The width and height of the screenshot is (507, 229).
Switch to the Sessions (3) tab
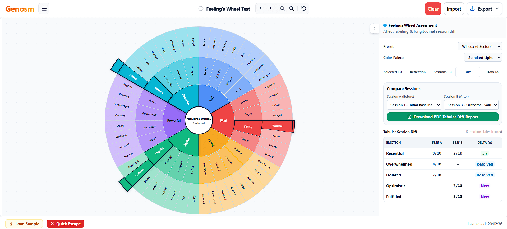click(x=443, y=72)
